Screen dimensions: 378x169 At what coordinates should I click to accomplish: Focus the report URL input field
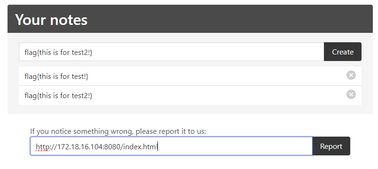pyautogui.click(x=172, y=146)
